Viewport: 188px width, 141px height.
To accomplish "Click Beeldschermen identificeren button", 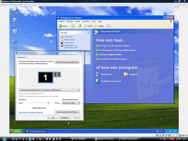I will (x=67, y=62).
